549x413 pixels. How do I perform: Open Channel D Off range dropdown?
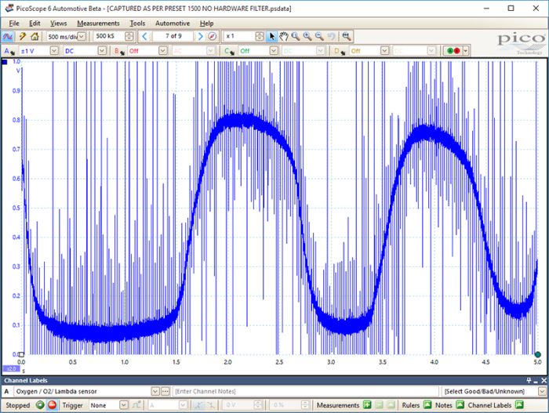tap(384, 51)
